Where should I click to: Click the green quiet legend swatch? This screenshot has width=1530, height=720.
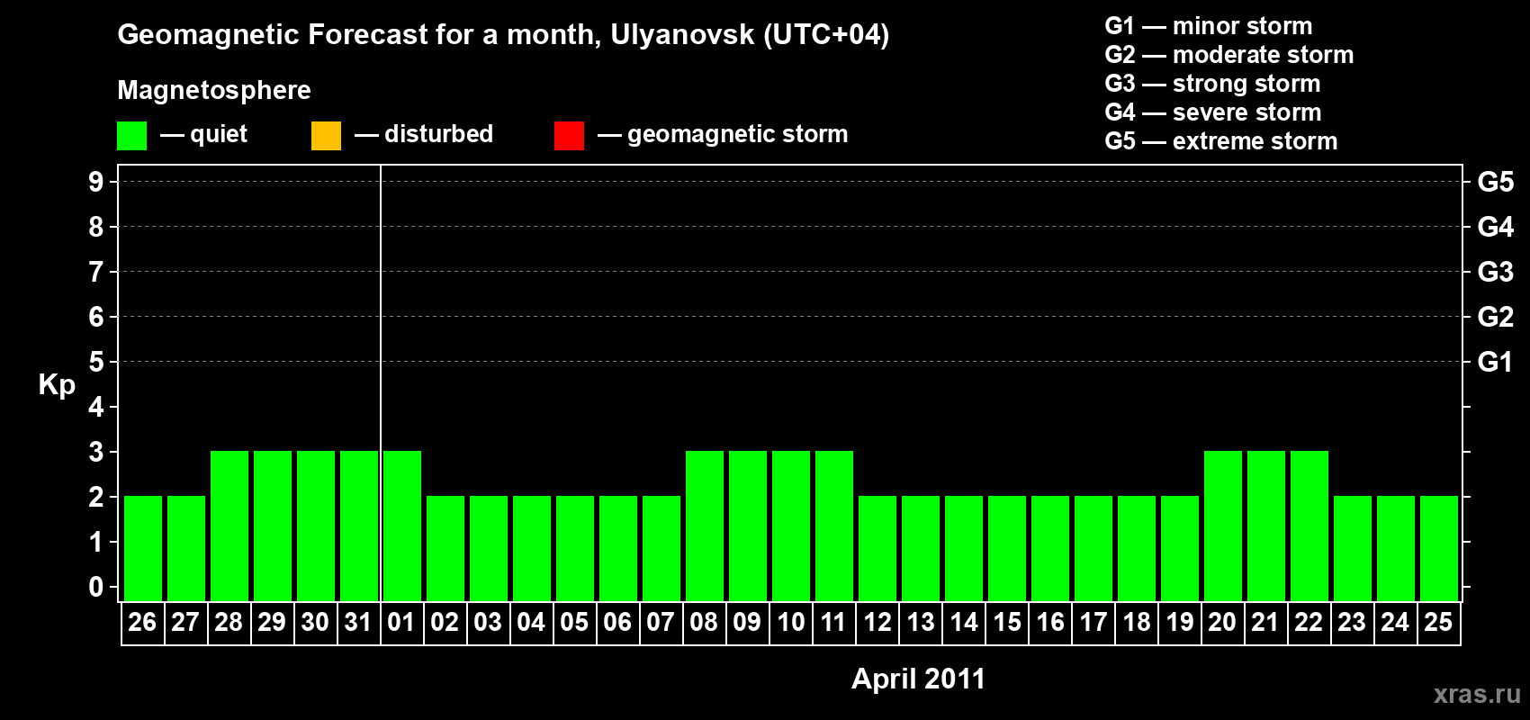(131, 136)
